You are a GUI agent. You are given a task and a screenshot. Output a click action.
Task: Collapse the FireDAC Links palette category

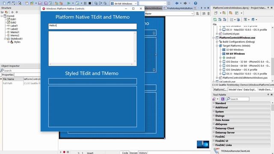(214, 145)
